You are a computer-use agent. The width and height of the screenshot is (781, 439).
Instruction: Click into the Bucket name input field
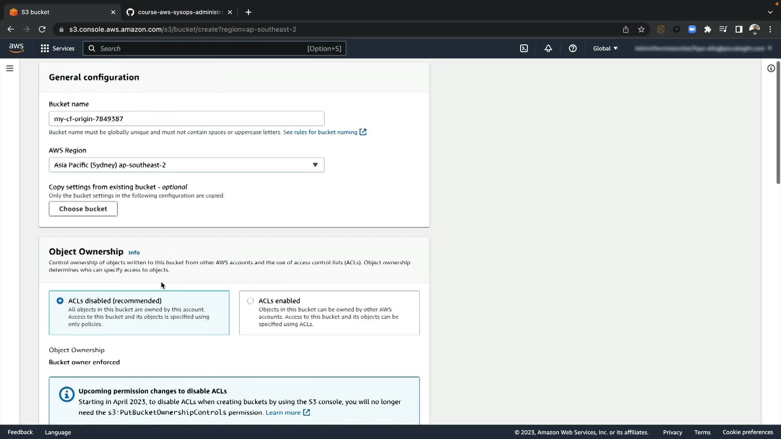(186, 119)
